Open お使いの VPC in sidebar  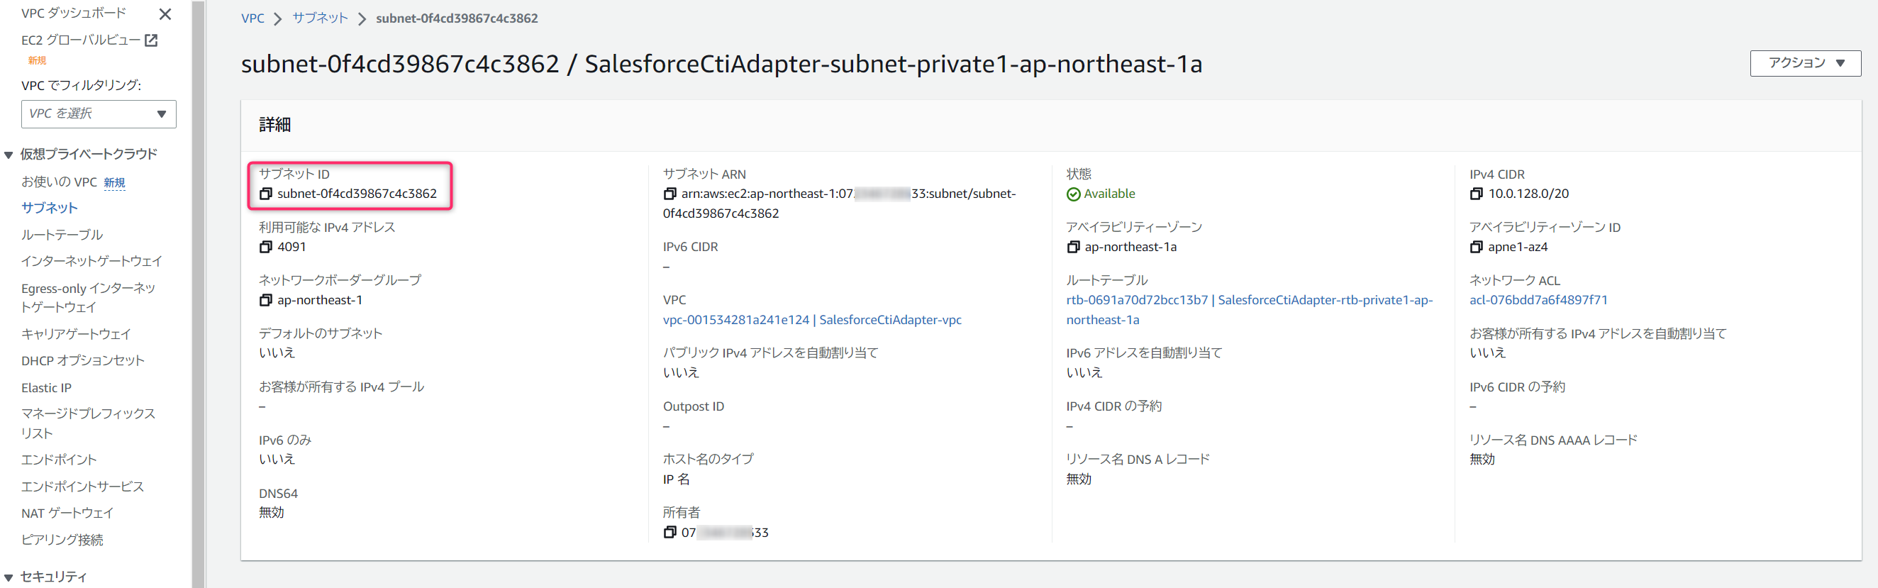click(x=59, y=182)
